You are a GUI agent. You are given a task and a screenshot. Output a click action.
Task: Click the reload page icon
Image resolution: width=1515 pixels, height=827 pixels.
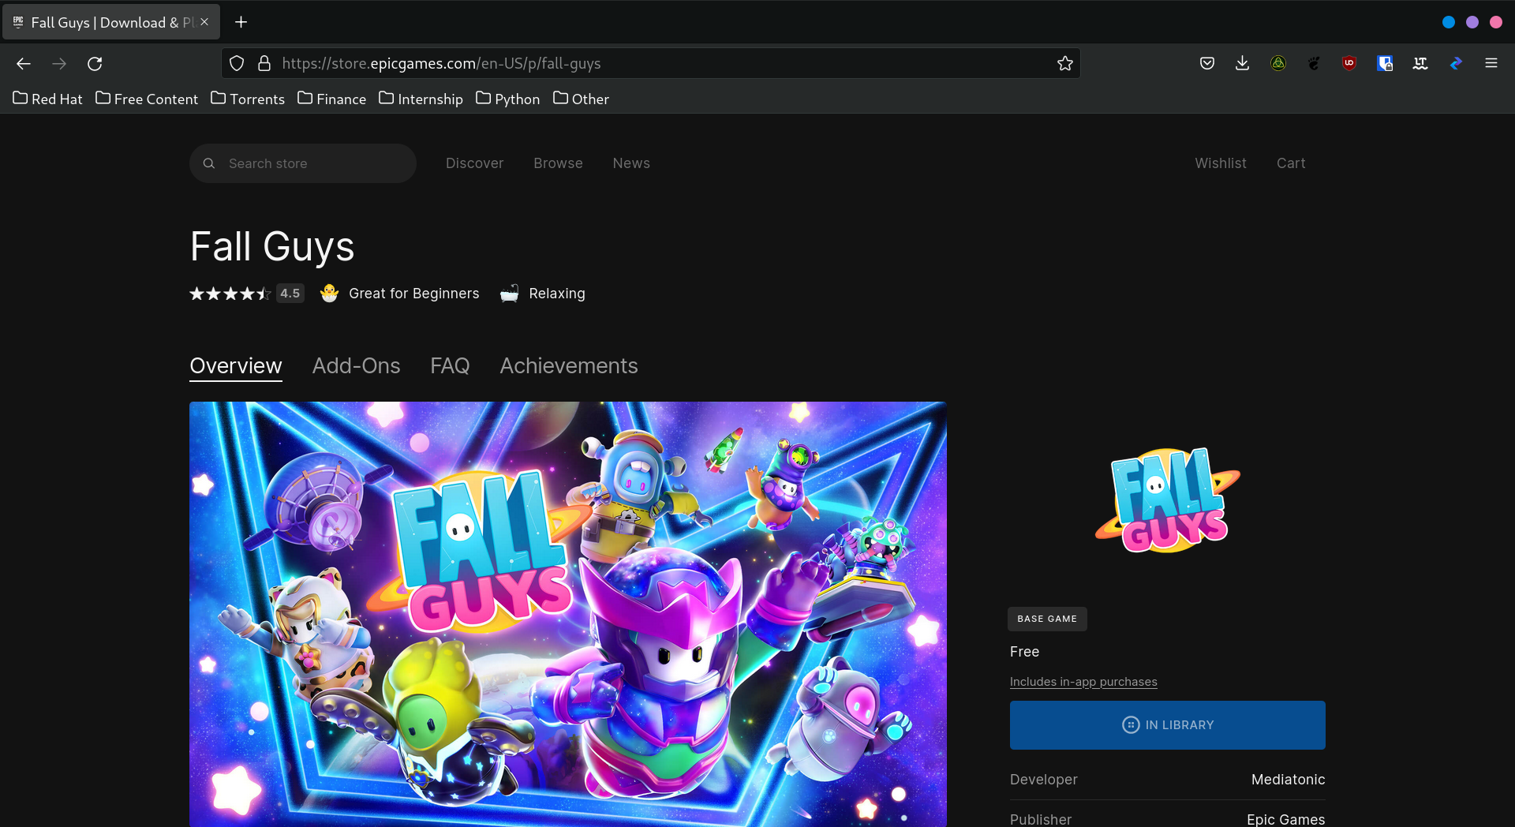coord(95,64)
